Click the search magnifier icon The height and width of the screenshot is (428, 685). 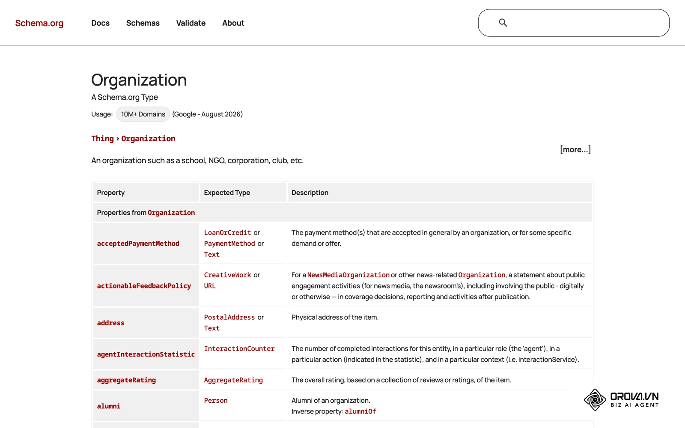point(503,23)
